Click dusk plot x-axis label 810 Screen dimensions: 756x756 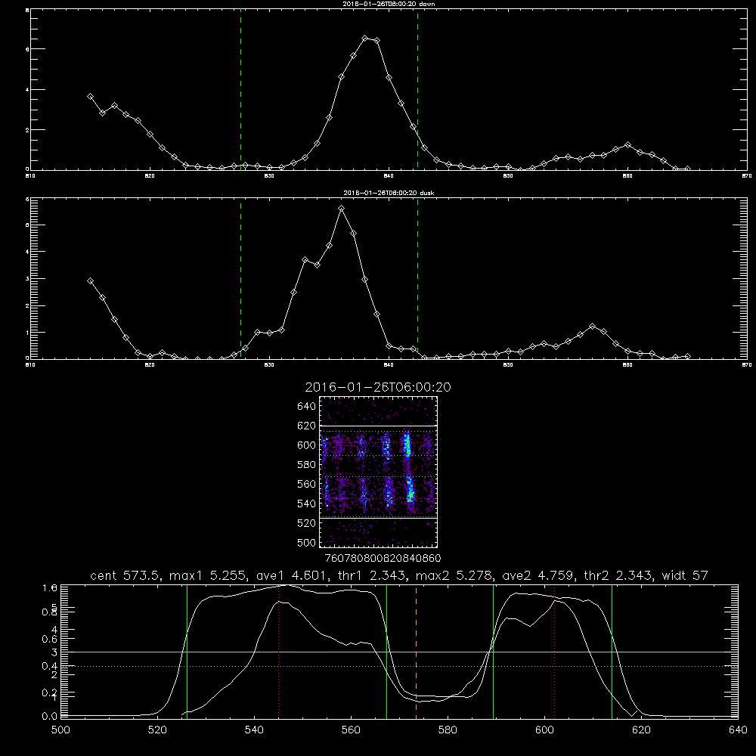[x=30, y=365]
